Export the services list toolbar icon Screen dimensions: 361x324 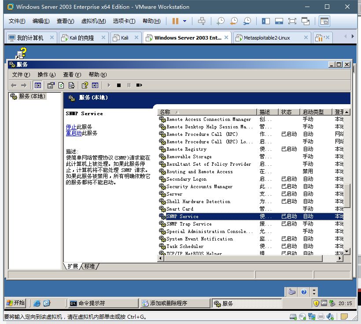coord(71,85)
